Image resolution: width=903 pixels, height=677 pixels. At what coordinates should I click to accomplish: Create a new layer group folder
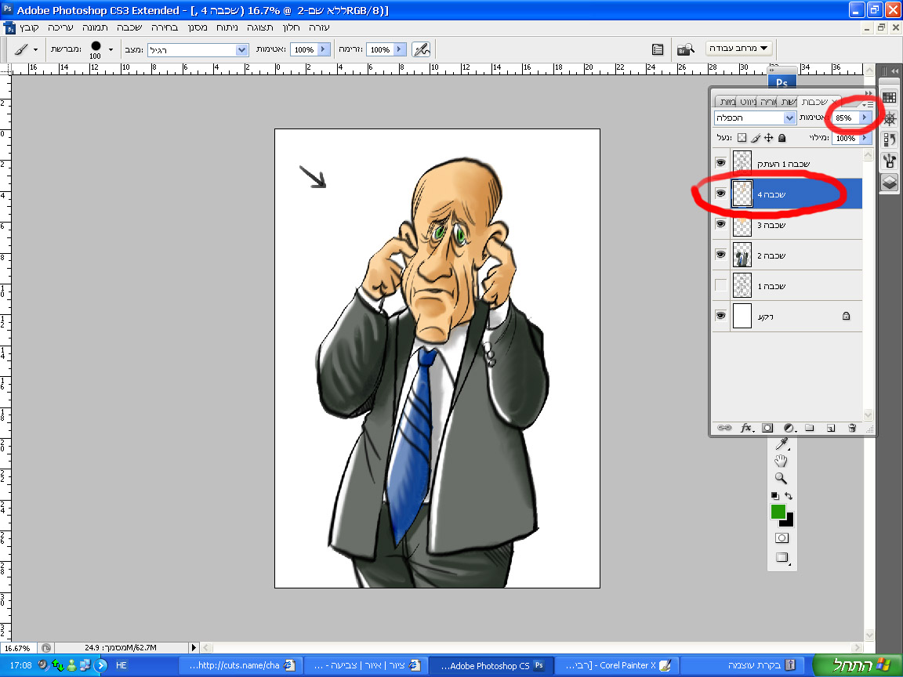tap(809, 428)
